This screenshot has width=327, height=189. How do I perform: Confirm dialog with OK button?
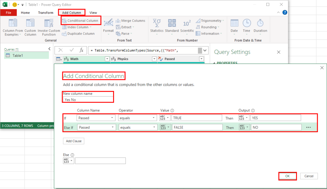tap(287, 176)
